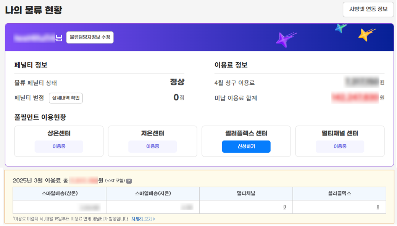The image size is (397, 226).
Task: Click the 4월 청구 이용료 amount
Action: (x=362, y=82)
